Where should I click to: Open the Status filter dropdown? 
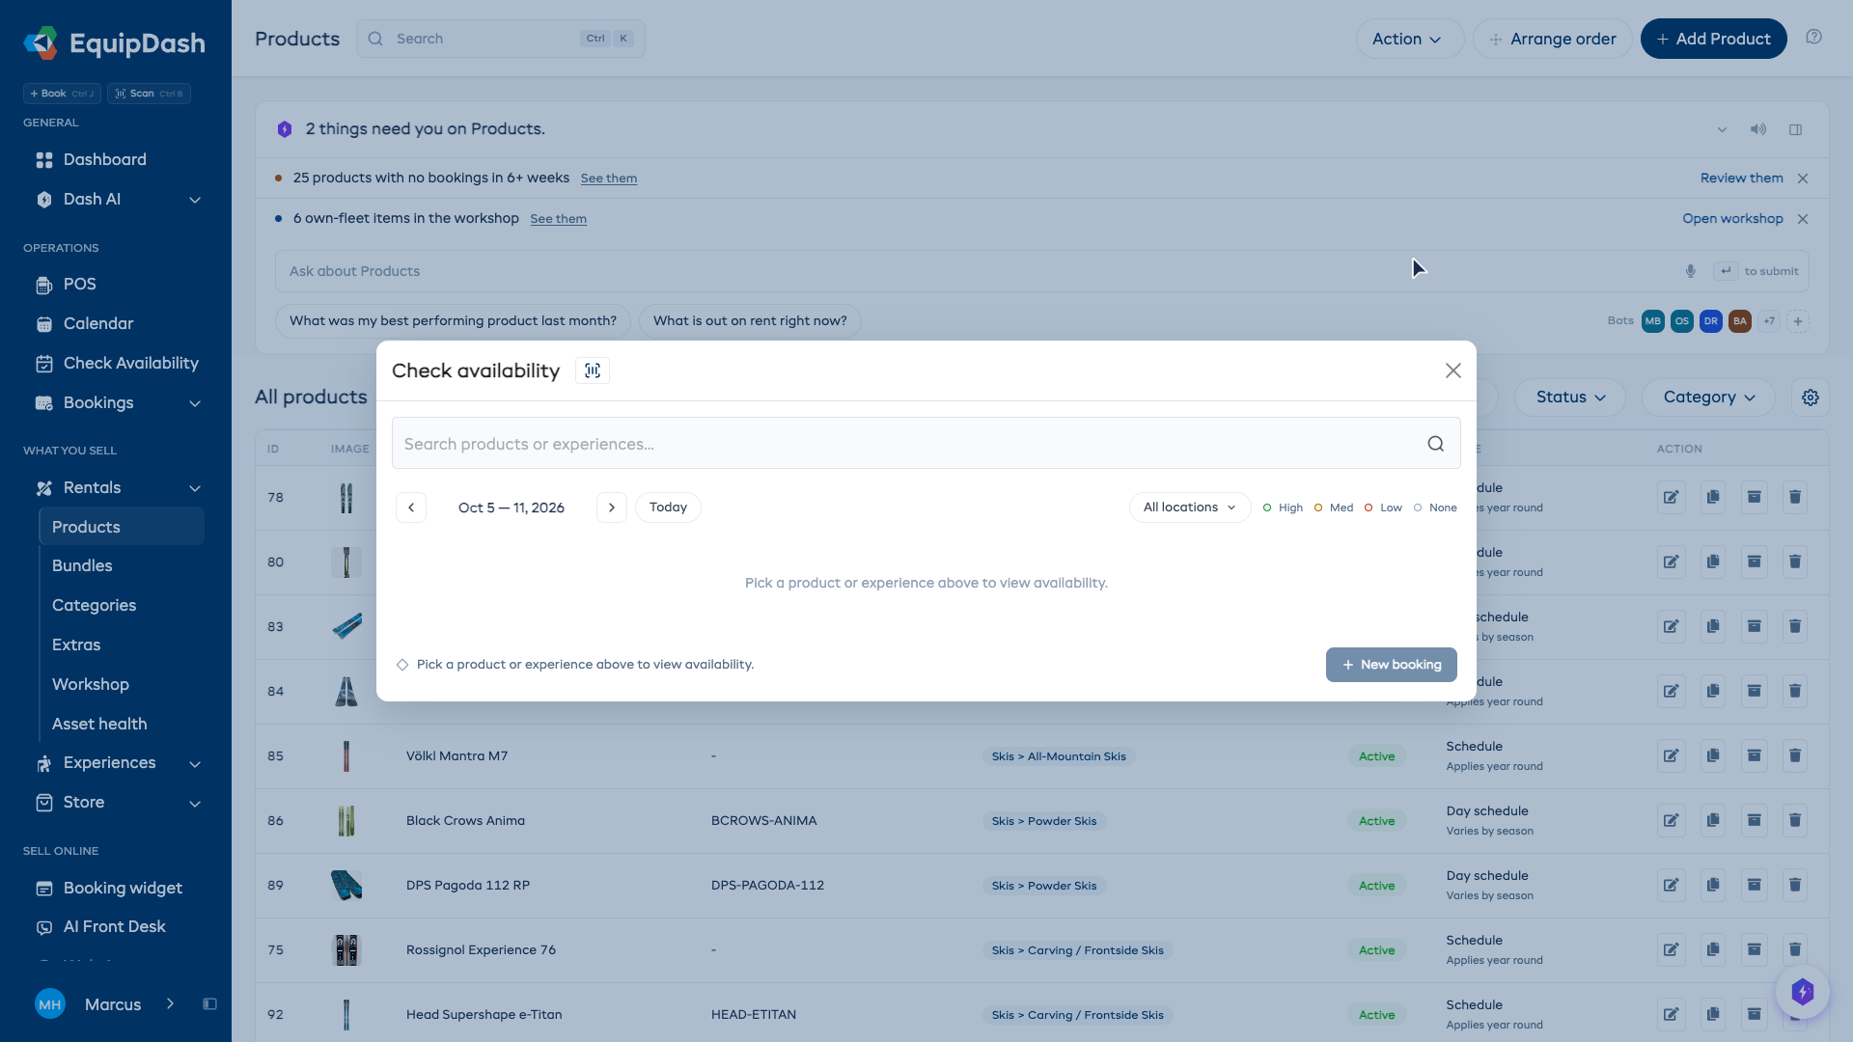[1570, 398]
